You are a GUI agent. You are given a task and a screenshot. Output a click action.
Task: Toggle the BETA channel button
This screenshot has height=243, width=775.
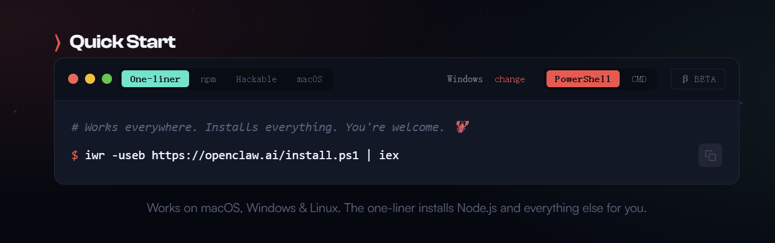[698, 79]
